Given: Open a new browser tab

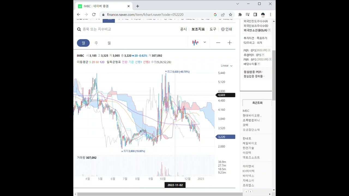Looking at the screenshot, I should tap(137, 6).
